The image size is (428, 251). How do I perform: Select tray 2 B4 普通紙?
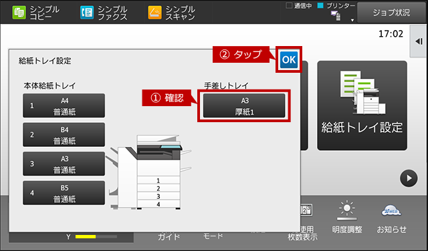[x=64, y=135]
